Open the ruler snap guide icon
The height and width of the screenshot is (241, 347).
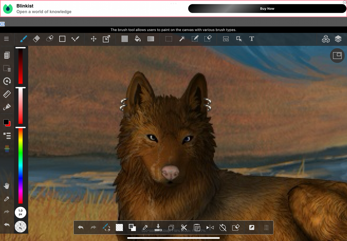7,94
